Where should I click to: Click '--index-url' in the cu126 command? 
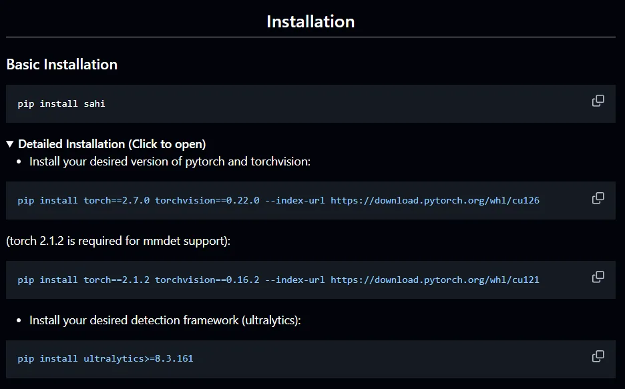295,201
